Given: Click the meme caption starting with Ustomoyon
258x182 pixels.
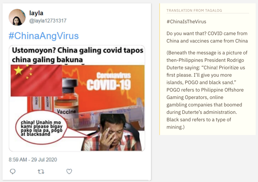Looking at the screenshot, I should click(77, 55).
